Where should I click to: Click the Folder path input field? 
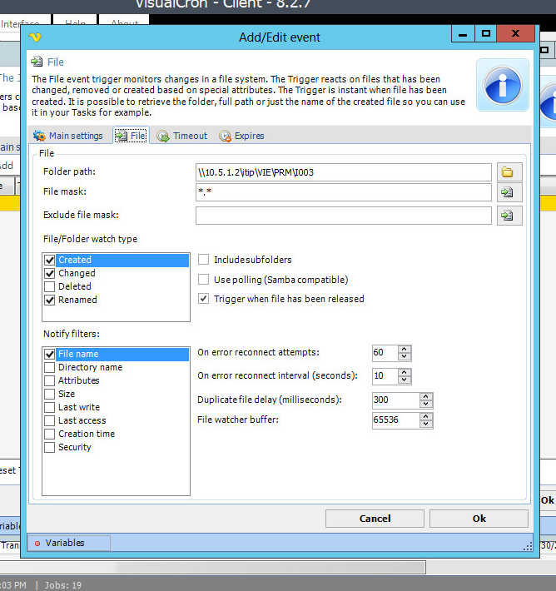(x=344, y=172)
